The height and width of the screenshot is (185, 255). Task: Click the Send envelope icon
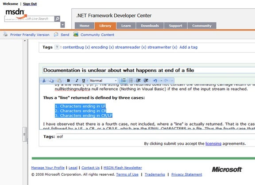(x=56, y=35)
